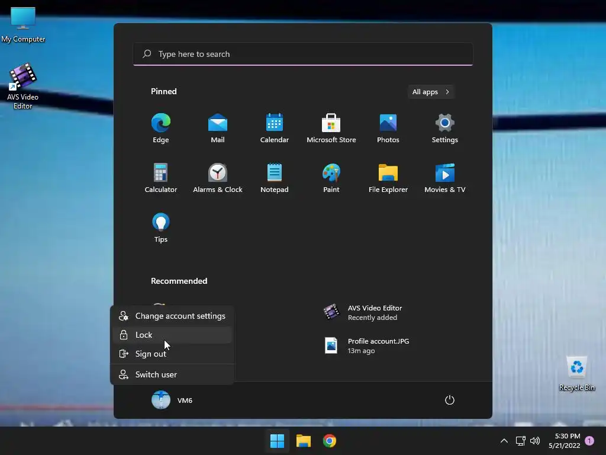Select AVS Video Editor desktop shortcut

23,86
